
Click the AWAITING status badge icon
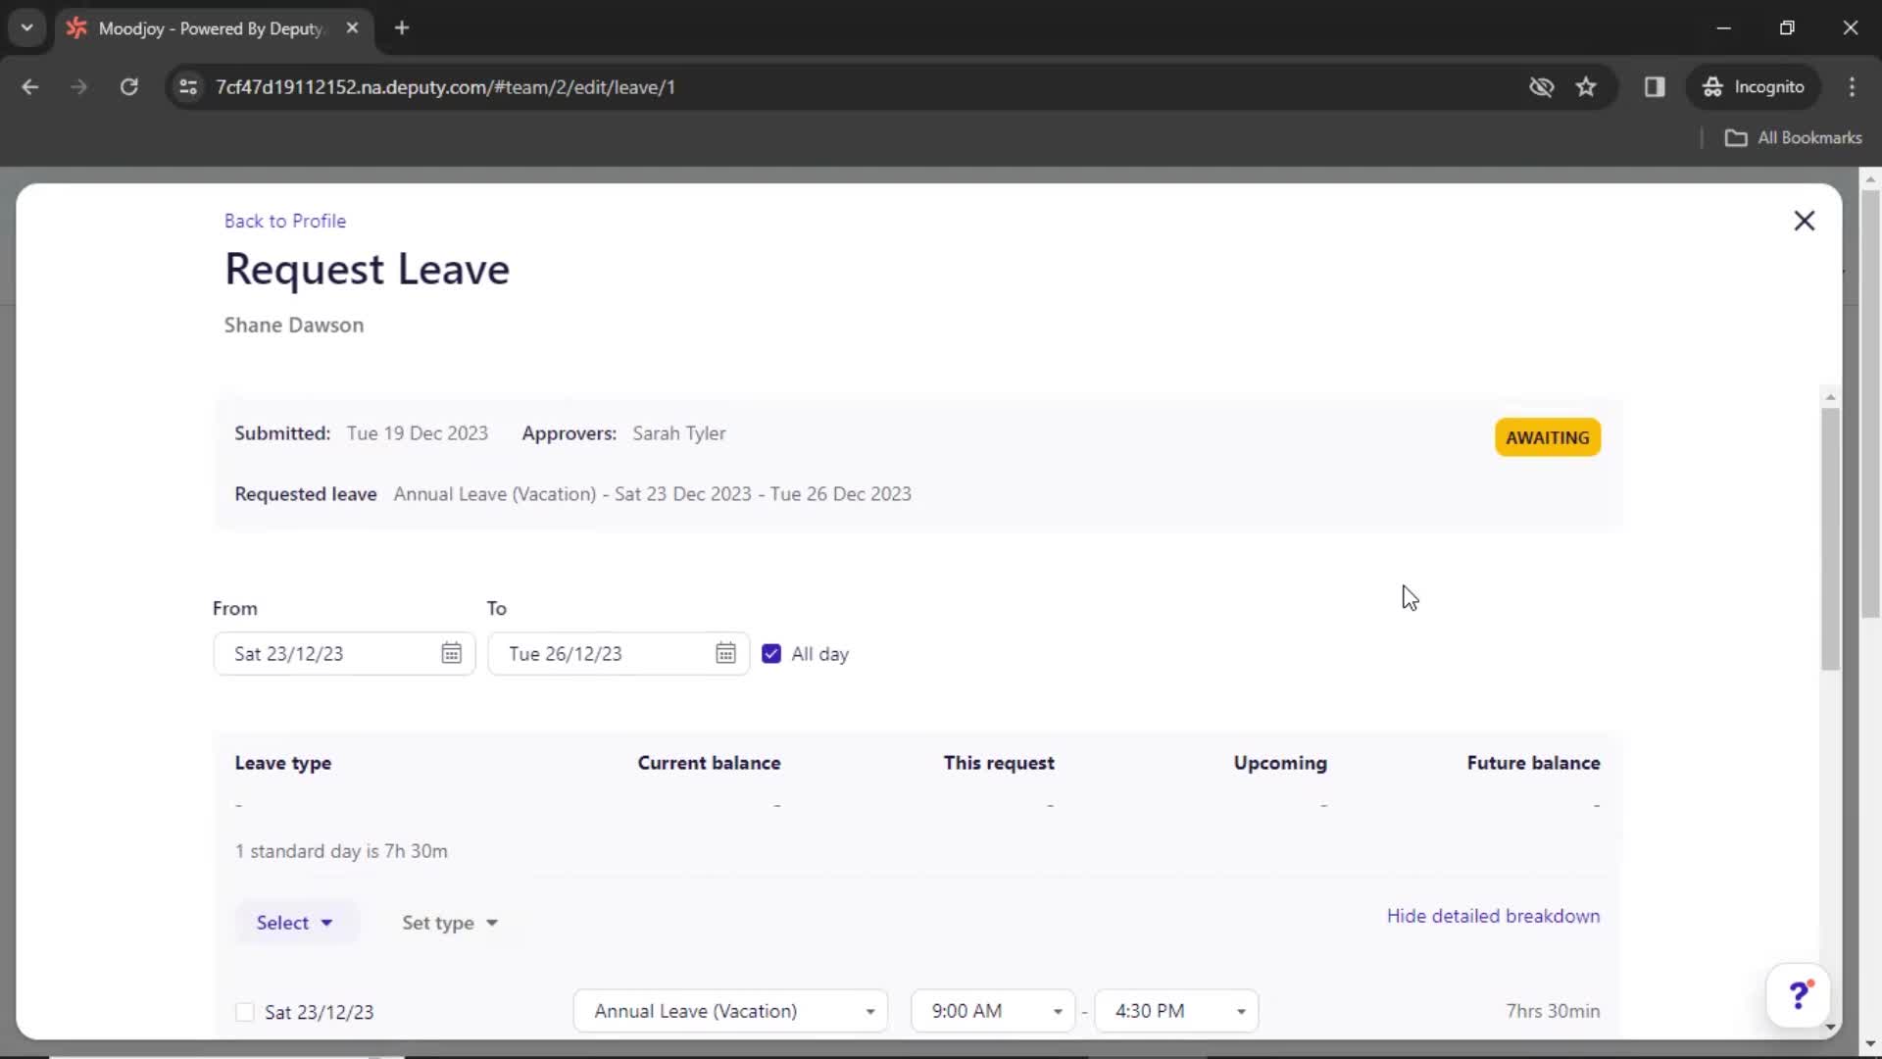pos(1547,437)
